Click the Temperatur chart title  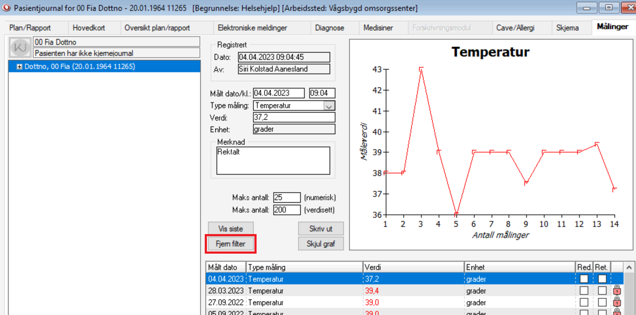[491, 52]
